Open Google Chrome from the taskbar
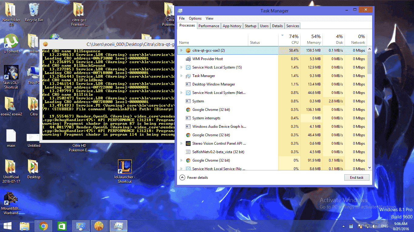 click(x=43, y=226)
